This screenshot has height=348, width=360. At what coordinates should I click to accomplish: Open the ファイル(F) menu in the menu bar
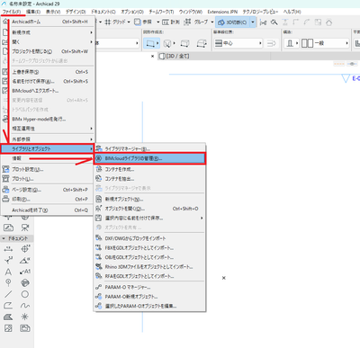click(12, 12)
